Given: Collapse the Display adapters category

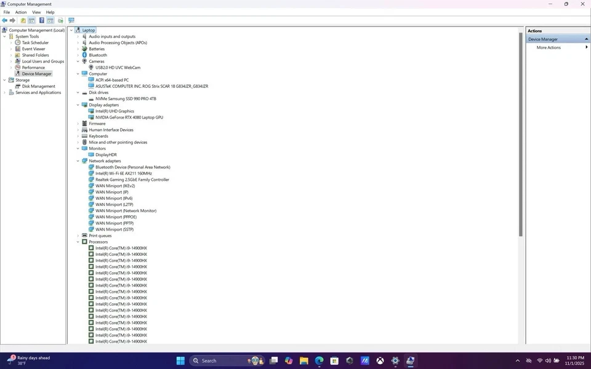Looking at the screenshot, I should click(78, 105).
